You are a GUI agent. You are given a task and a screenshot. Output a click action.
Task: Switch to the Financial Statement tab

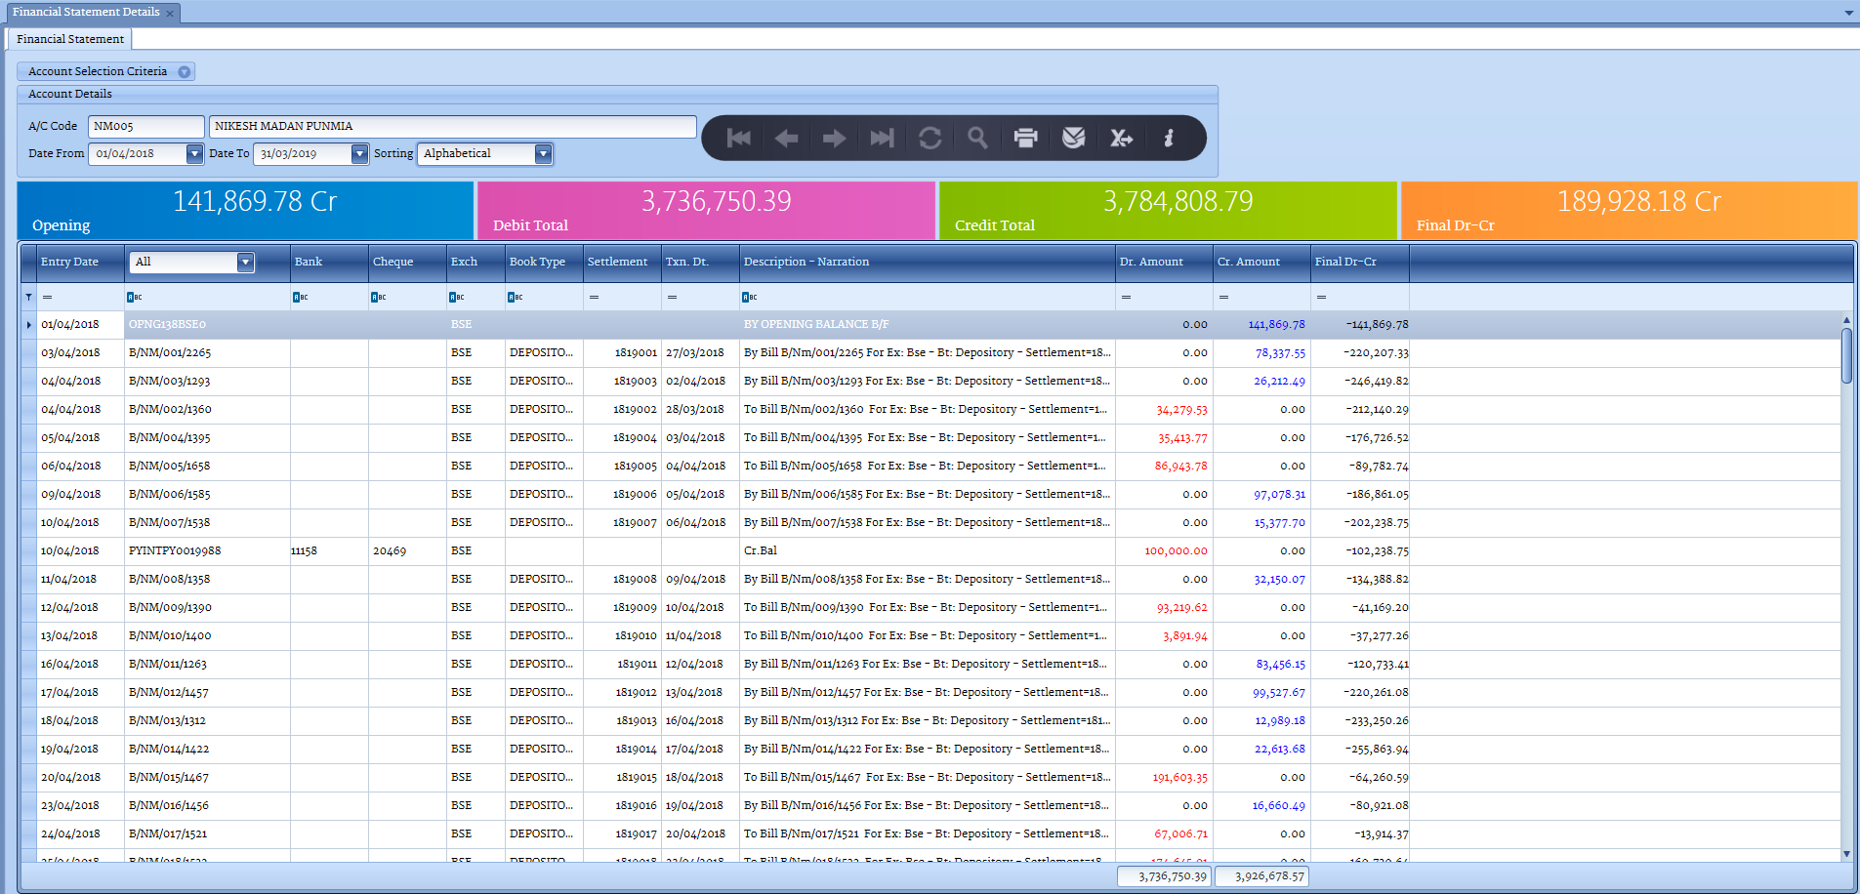[70, 39]
